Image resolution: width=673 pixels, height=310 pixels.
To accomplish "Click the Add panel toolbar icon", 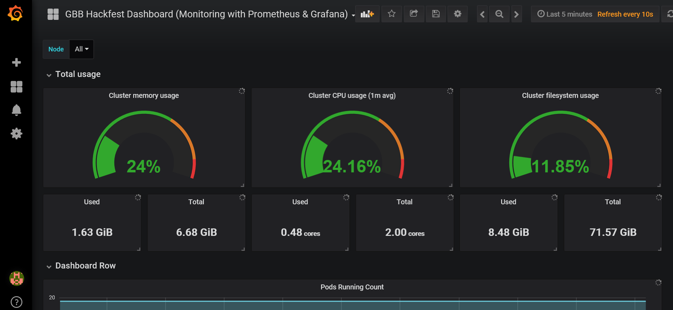I will click(367, 14).
